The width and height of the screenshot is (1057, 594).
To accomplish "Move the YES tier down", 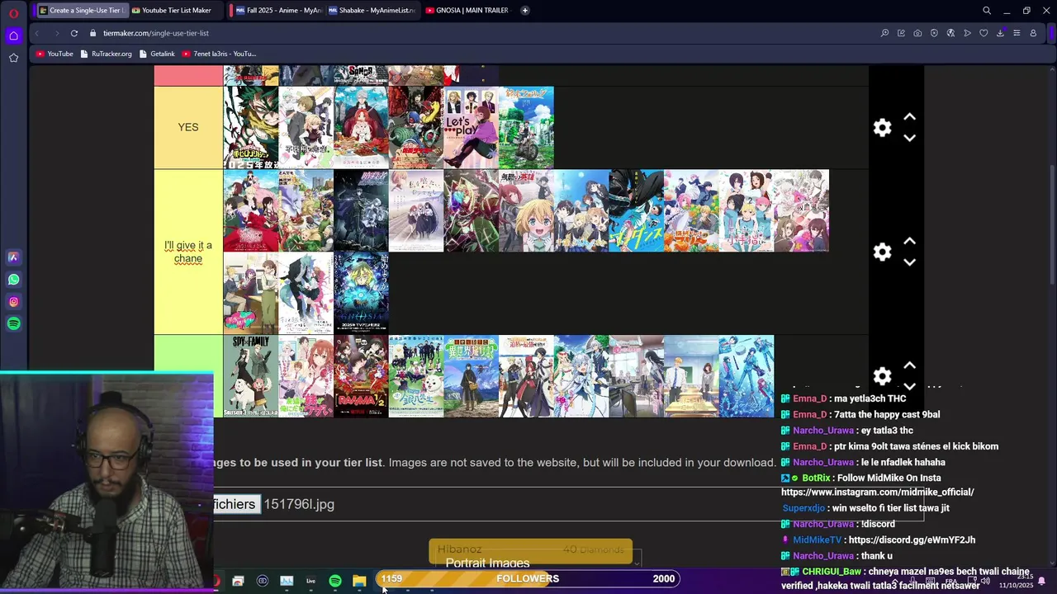I will pyautogui.click(x=909, y=138).
